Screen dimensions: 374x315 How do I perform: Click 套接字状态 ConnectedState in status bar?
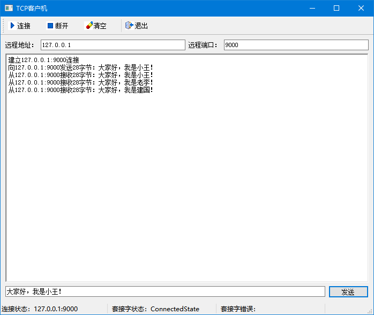tap(155, 309)
